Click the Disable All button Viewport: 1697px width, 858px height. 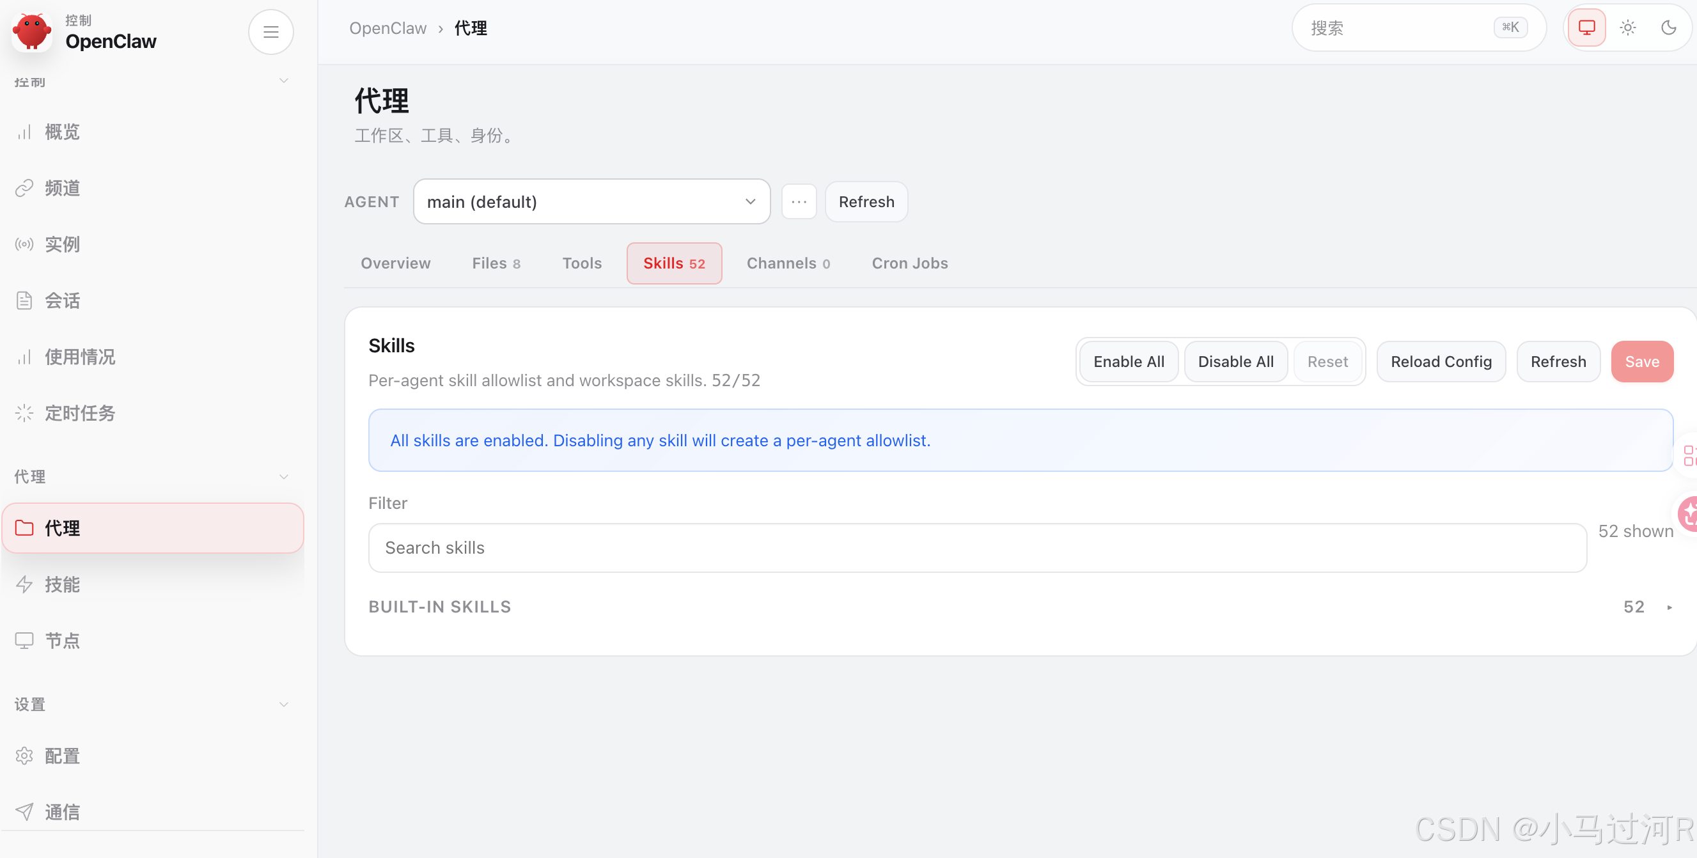coord(1235,361)
